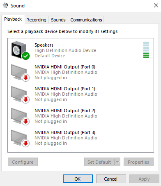
Task: Click 'Not plugged in' under Port 3
Action: (51, 143)
